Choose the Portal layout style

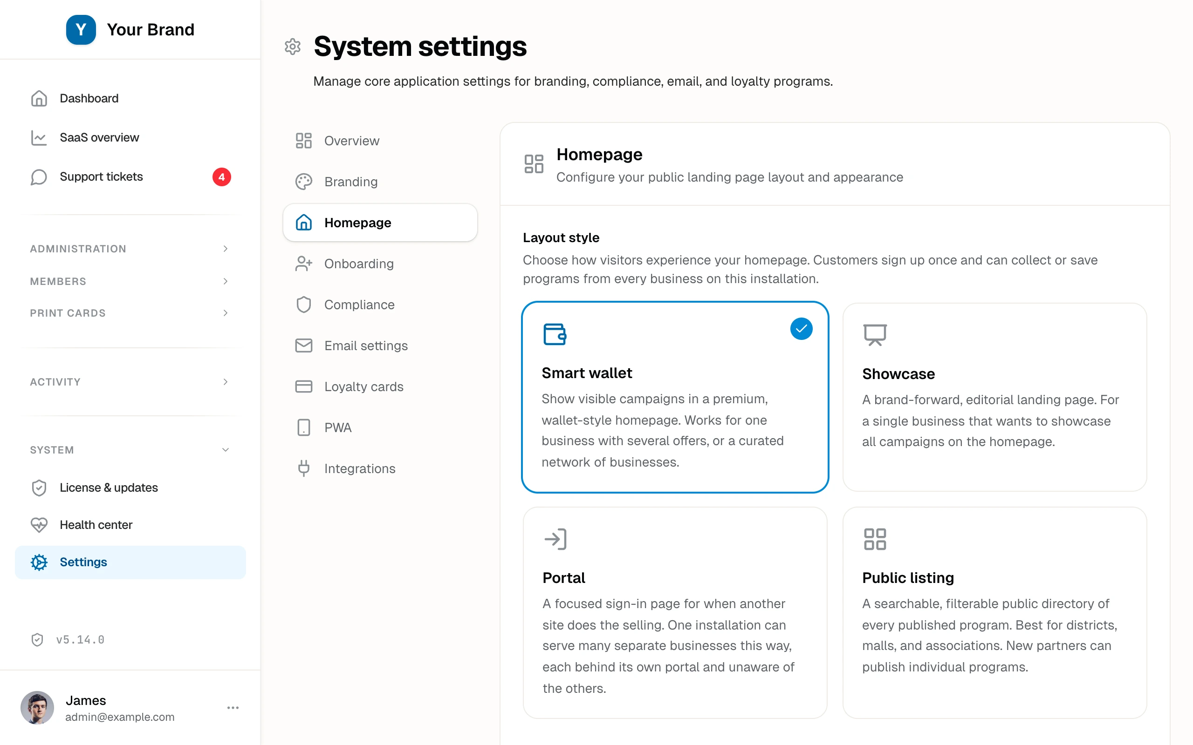coord(675,612)
